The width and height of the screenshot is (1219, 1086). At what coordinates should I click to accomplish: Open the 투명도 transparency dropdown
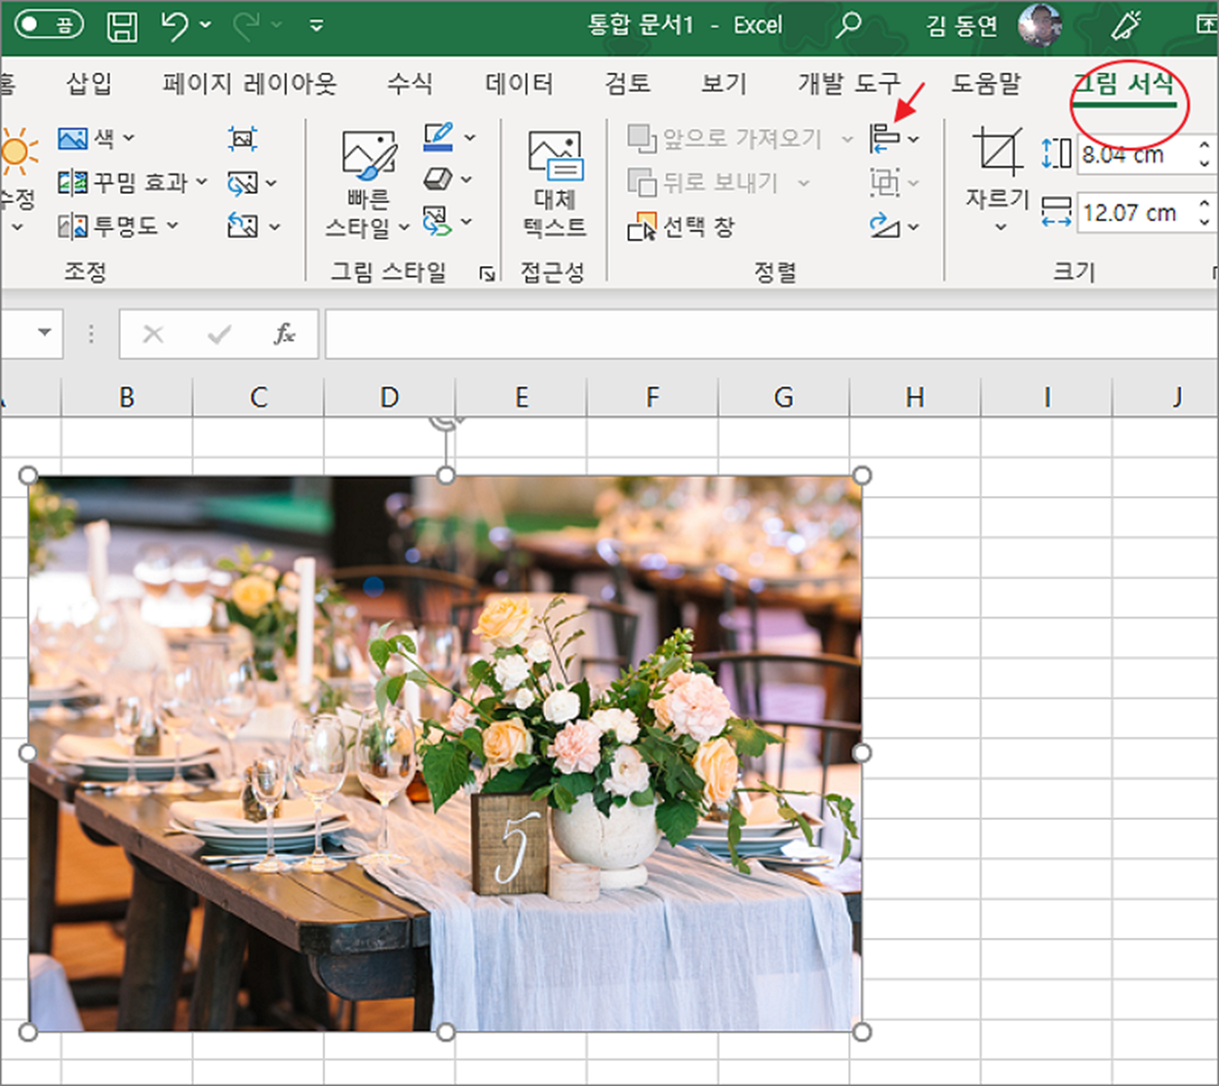tap(118, 226)
